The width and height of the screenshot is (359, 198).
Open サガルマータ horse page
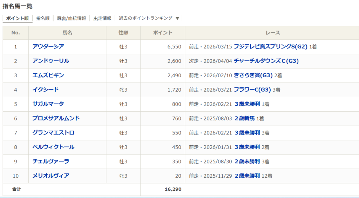(x=48, y=104)
